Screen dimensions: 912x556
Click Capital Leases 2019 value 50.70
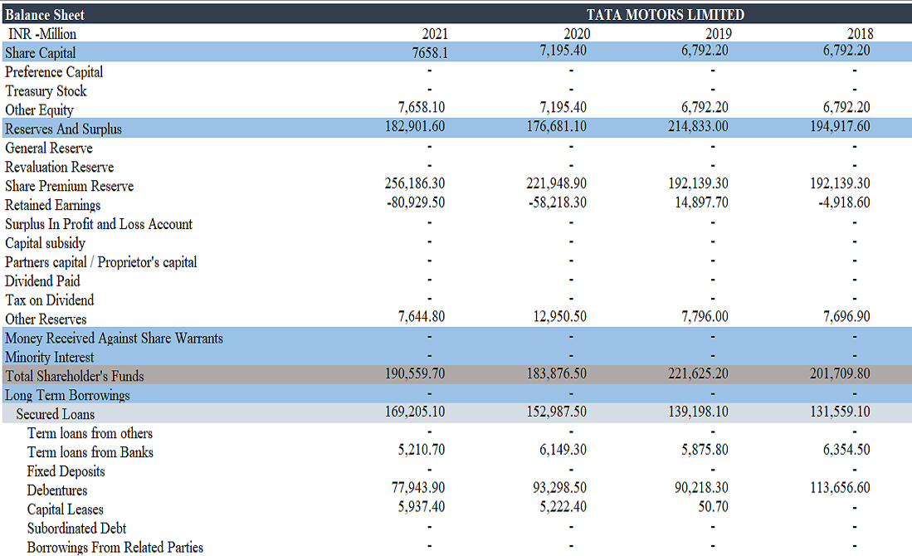[x=714, y=506]
